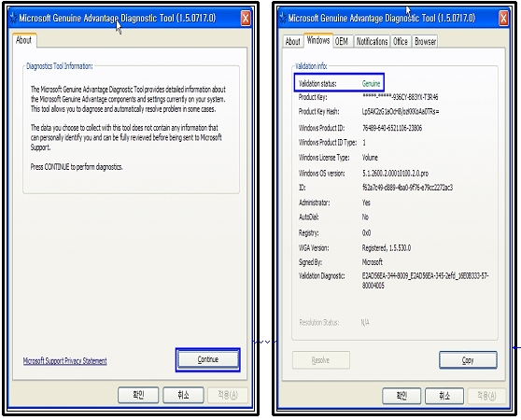Click the Validation status label

tap(317, 84)
